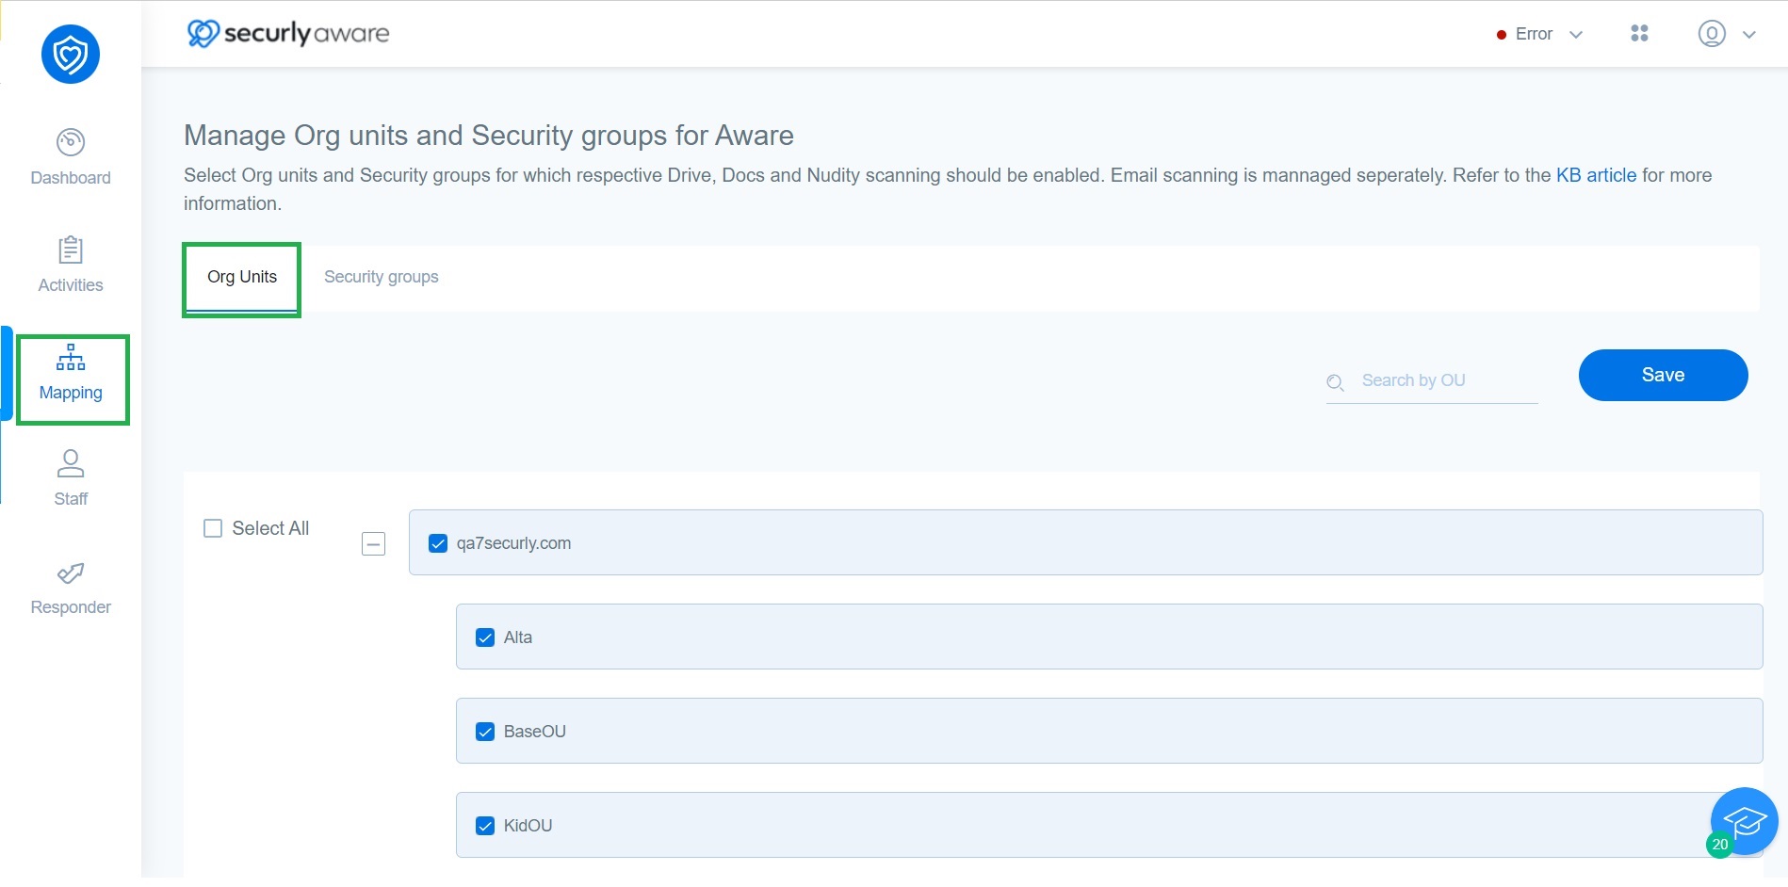The image size is (1788, 887).
Task: Open the Staff sidebar item
Action: (71, 478)
